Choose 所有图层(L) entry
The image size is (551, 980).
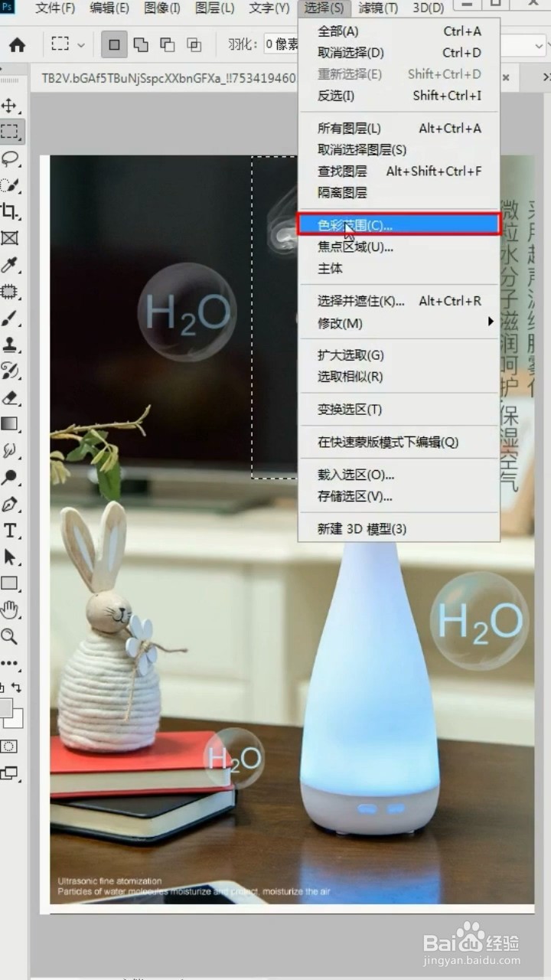point(399,129)
